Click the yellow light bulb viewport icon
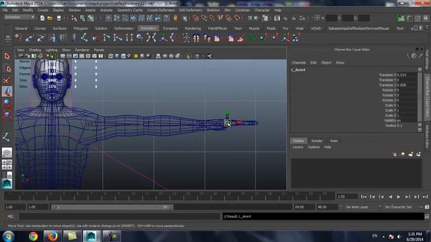The image size is (431, 242). [136, 56]
